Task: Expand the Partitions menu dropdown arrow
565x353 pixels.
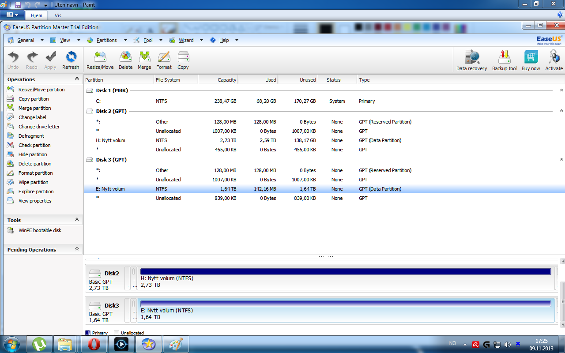Action: [x=125, y=40]
